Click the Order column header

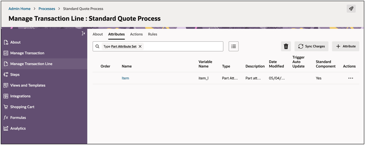coord(105,66)
